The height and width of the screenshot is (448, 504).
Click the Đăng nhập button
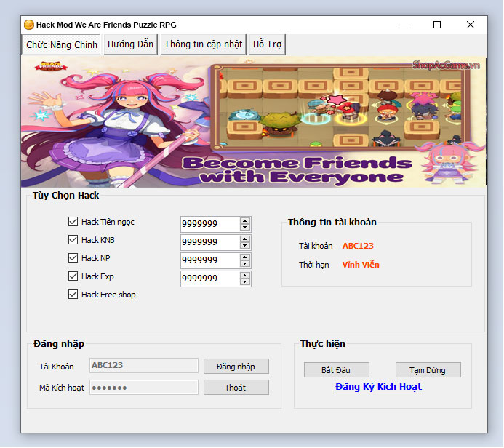236,367
